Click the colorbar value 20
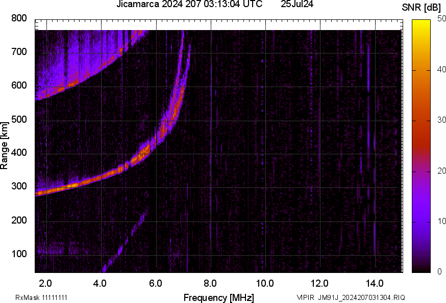This screenshot has height=303, width=446. coord(441,171)
